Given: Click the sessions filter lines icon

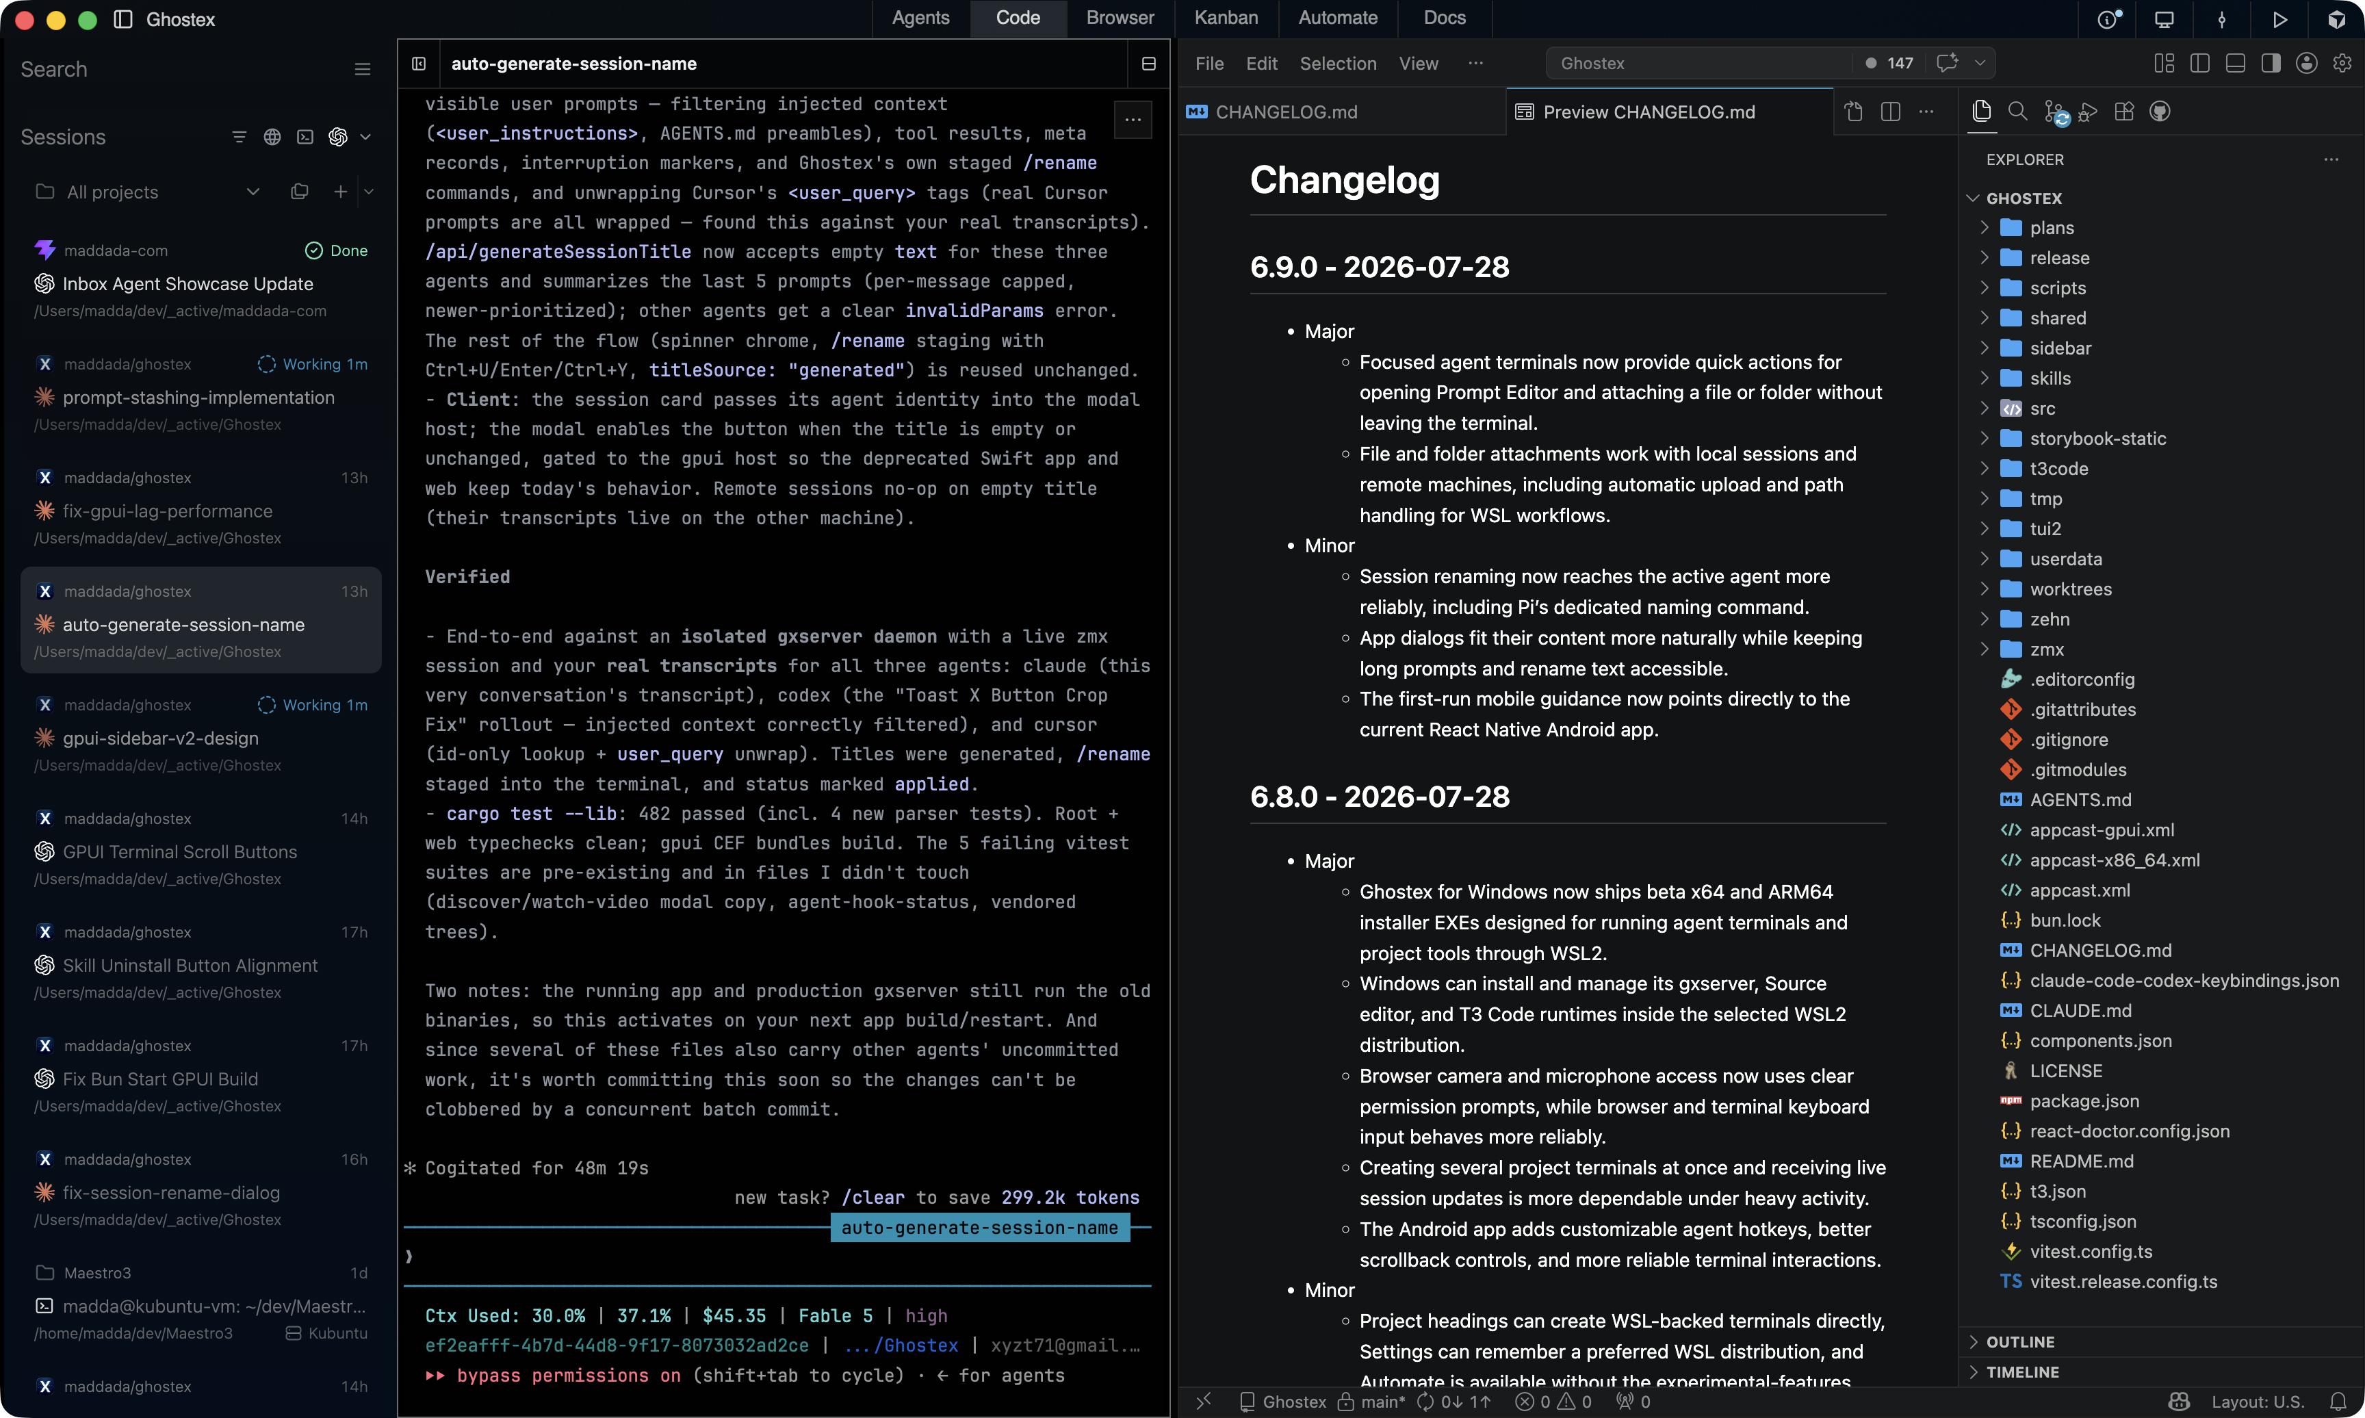Looking at the screenshot, I should click(x=239, y=137).
